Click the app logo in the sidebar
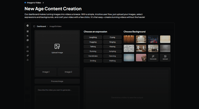The image size is (199, 109). tap(28, 26)
